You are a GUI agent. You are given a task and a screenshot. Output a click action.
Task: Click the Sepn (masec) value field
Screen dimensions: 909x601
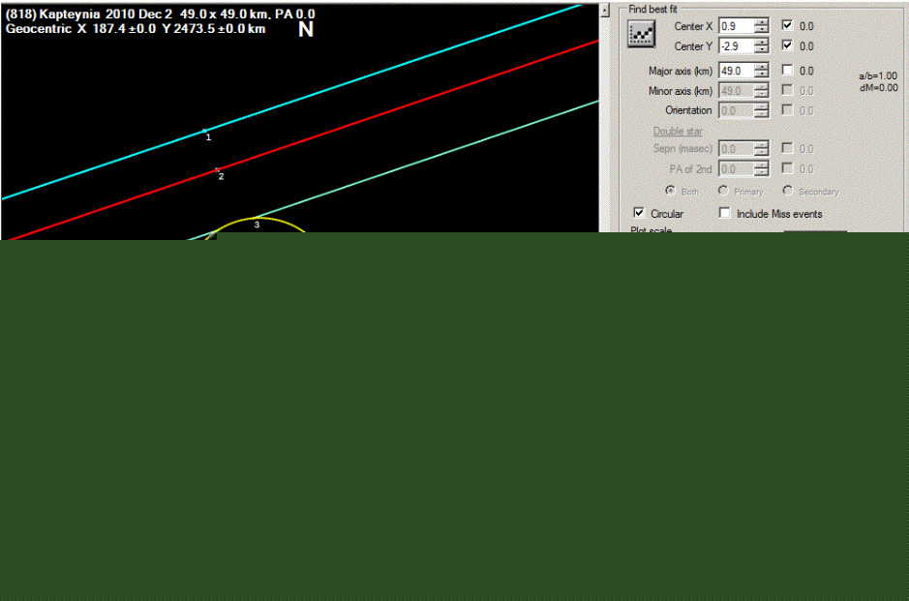(737, 149)
